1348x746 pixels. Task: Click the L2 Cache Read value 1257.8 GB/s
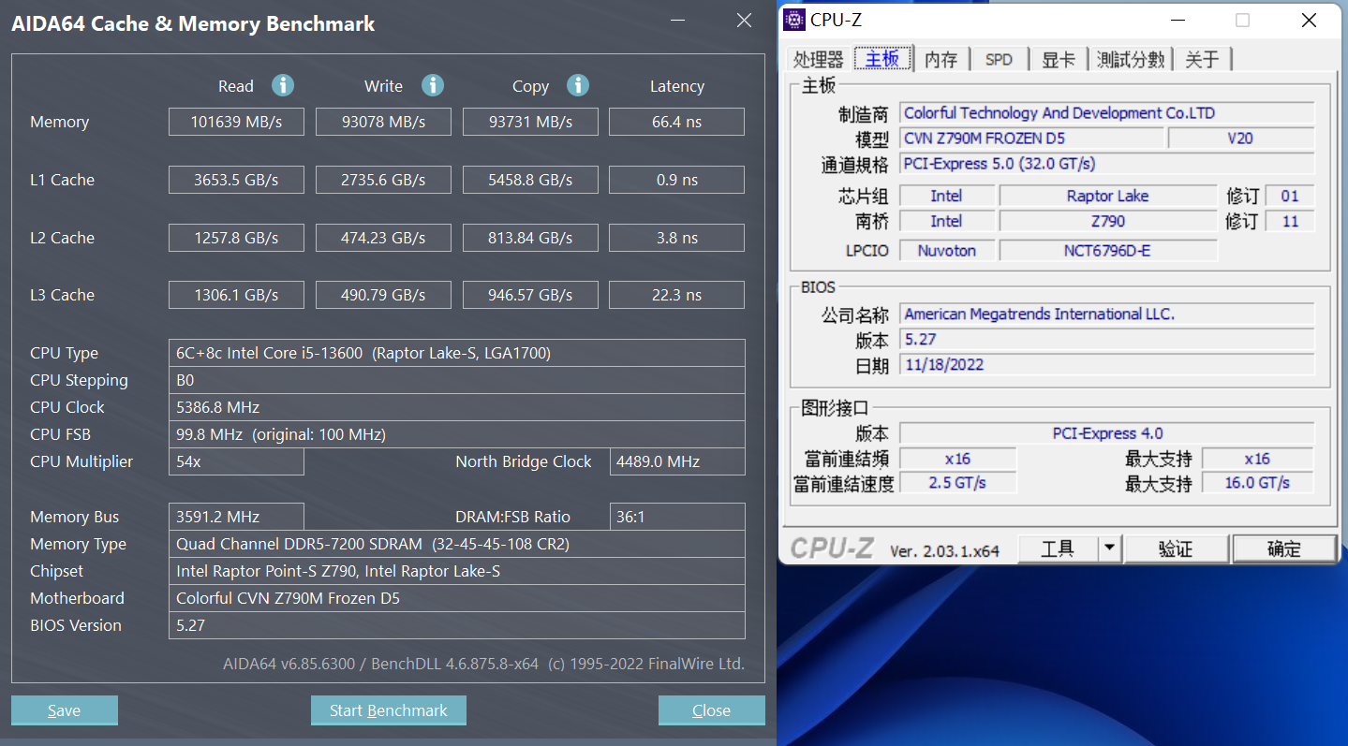[236, 238]
